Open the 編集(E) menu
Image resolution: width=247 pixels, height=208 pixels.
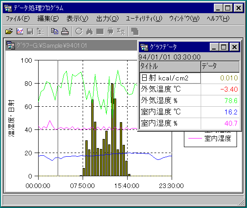click(48, 19)
